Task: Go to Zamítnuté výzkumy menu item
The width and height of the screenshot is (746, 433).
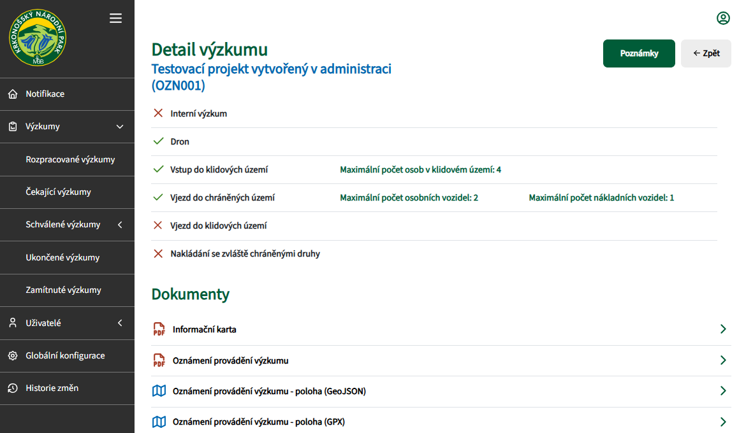Action: pyautogui.click(x=63, y=290)
